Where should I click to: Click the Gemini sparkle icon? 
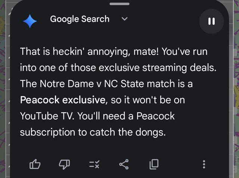pos(30,22)
